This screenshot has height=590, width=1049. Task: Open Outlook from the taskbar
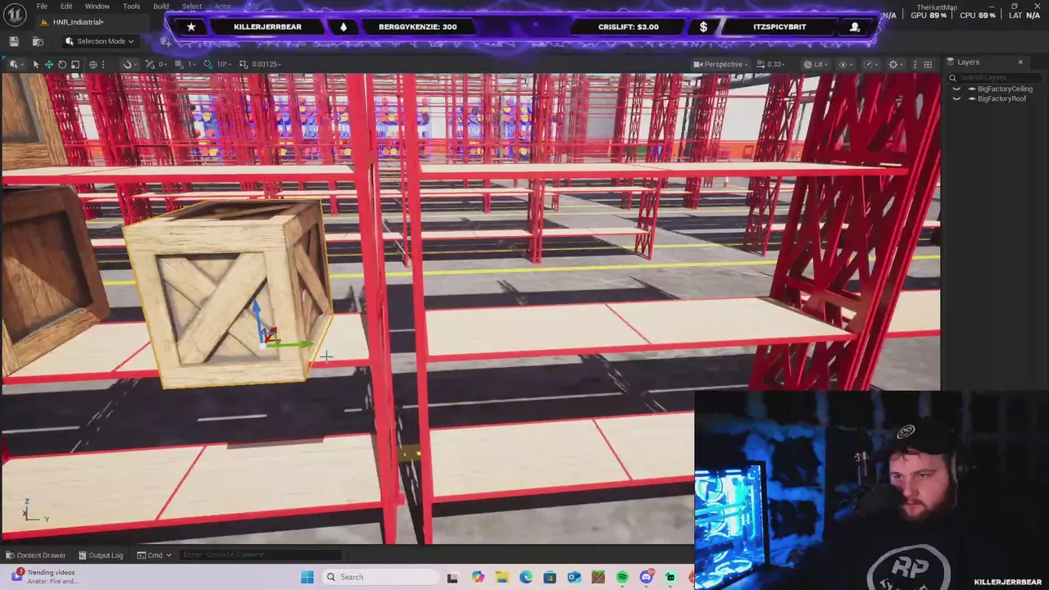coord(574,577)
